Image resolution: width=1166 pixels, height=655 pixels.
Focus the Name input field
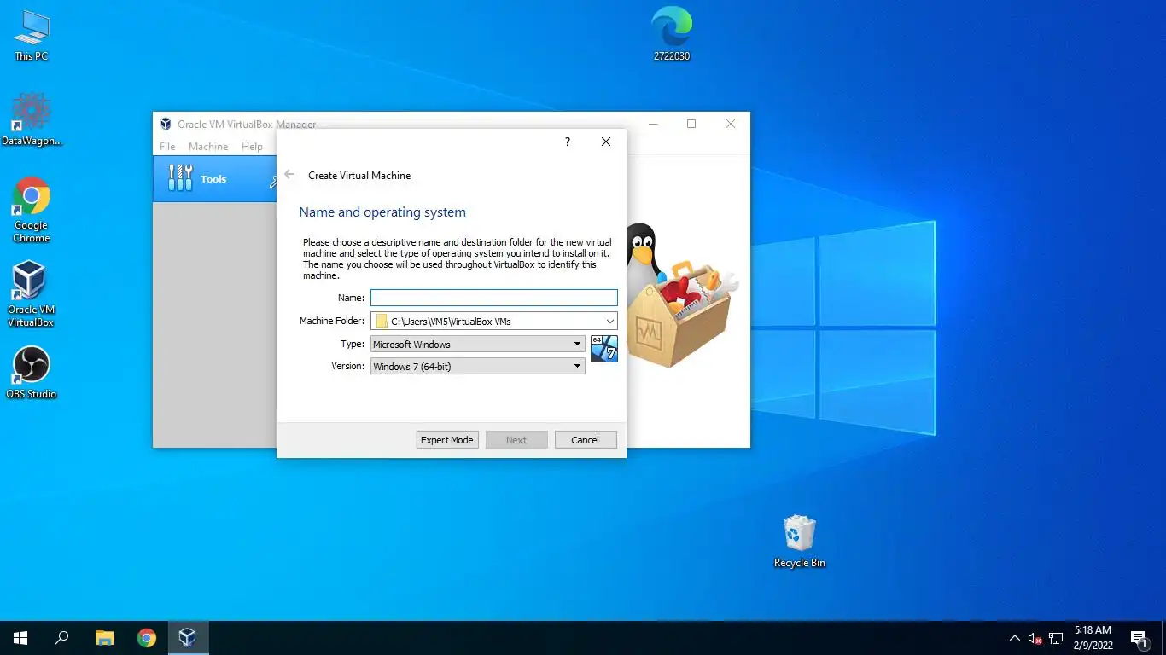493,298
